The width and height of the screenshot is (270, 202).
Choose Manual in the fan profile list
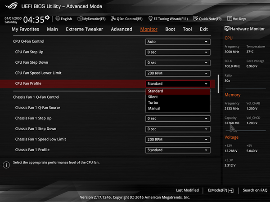[178, 109]
